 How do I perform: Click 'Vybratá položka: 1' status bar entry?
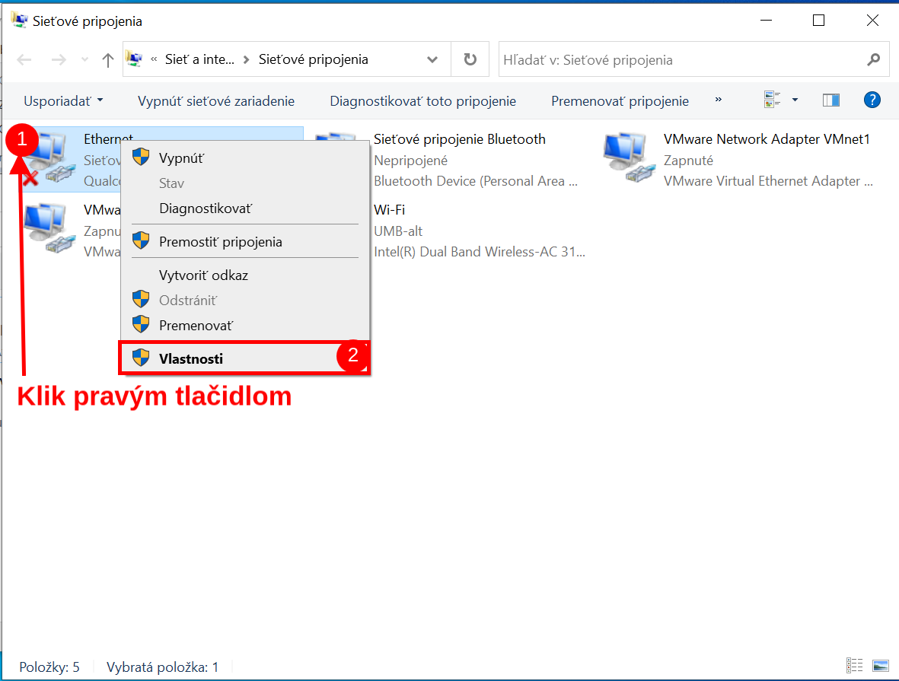point(162,667)
